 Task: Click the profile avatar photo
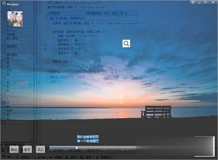click(15, 19)
